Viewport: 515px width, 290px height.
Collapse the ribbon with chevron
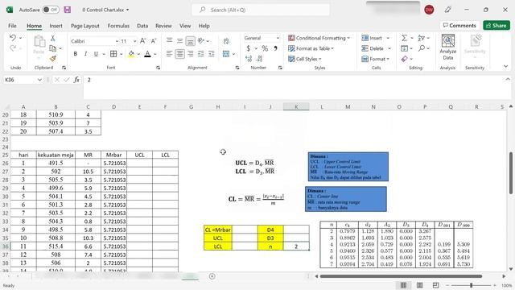(x=505, y=67)
